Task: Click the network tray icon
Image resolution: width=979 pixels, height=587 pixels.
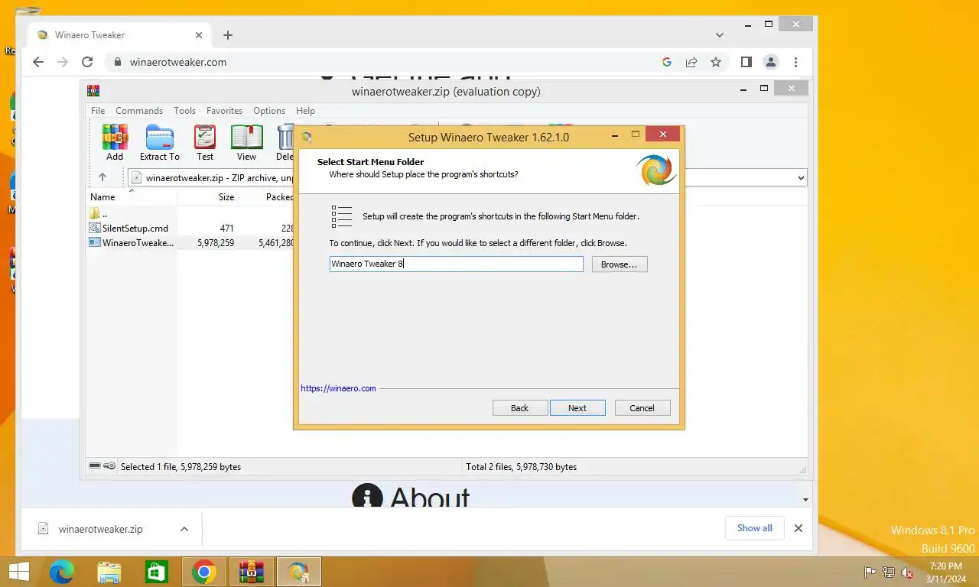Action: [x=889, y=572]
